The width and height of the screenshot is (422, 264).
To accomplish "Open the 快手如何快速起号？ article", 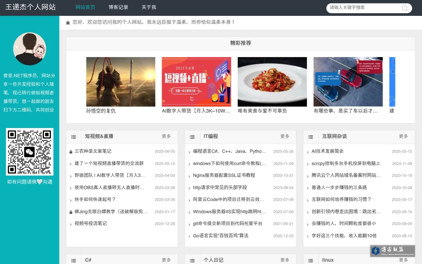I will pyautogui.click(x=95, y=200).
